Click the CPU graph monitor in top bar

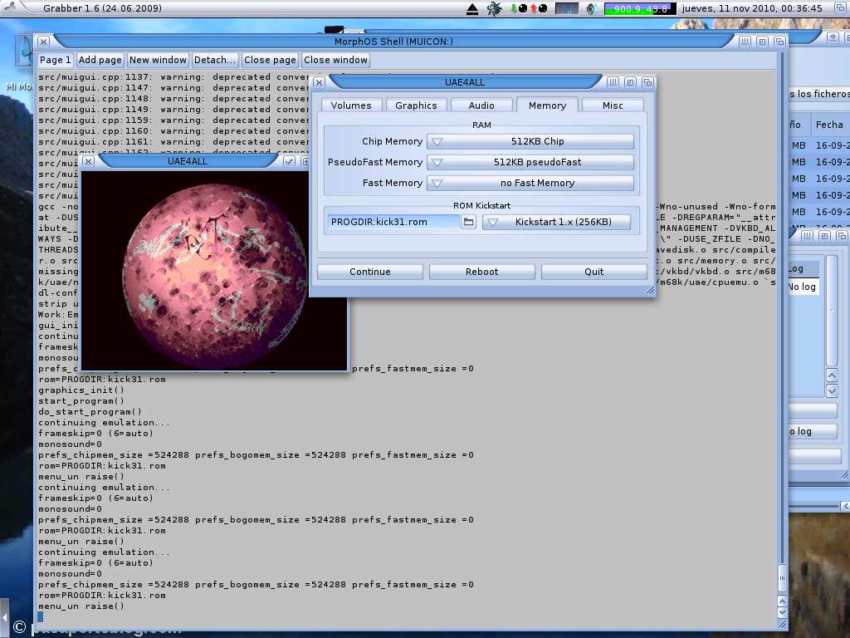[567, 9]
